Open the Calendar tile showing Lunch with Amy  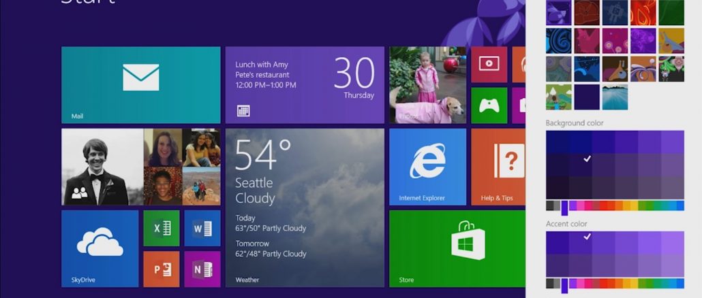305,85
